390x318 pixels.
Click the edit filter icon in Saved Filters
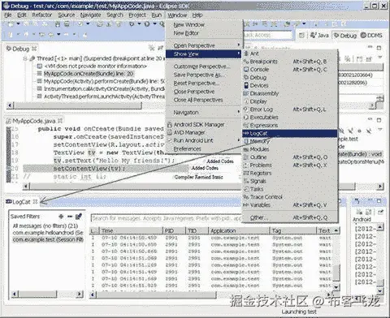[x=79, y=217]
